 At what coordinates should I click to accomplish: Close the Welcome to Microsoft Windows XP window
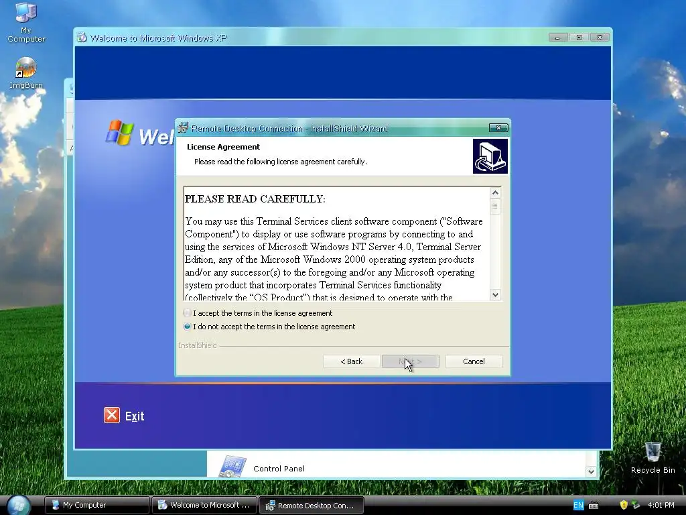tap(600, 38)
